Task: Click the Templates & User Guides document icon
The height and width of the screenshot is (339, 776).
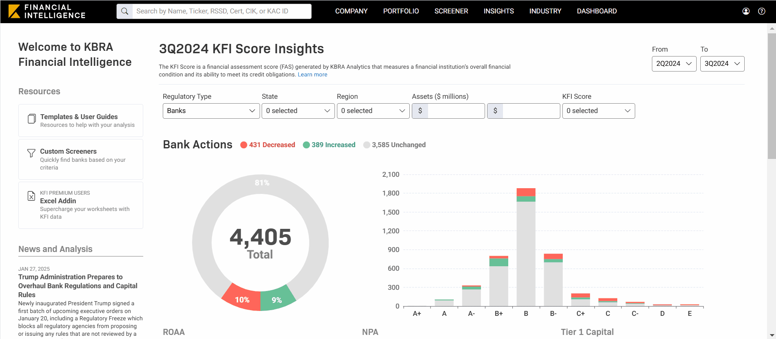Action: [31, 119]
